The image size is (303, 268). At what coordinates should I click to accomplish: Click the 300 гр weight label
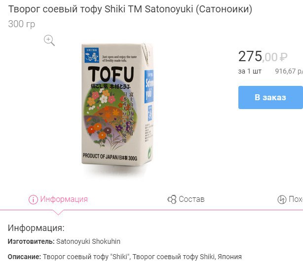pos(22,24)
